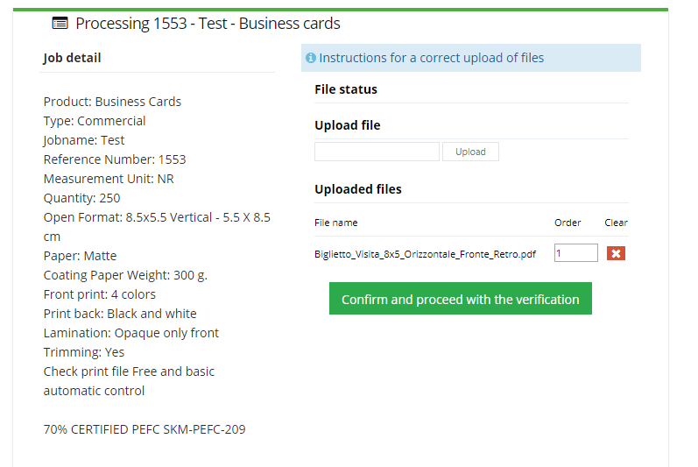Click the Job detail heading
698x467 pixels.
coord(72,58)
